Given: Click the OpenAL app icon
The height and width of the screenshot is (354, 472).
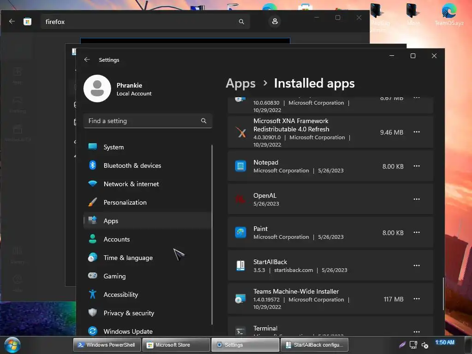Looking at the screenshot, I should 241,199.
